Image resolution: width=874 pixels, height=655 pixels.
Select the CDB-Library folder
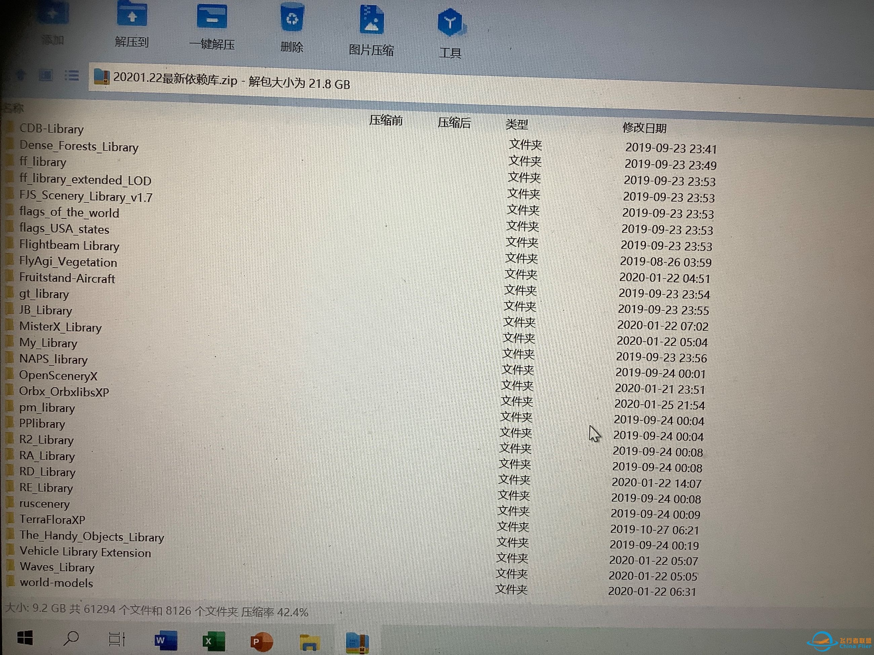[51, 129]
